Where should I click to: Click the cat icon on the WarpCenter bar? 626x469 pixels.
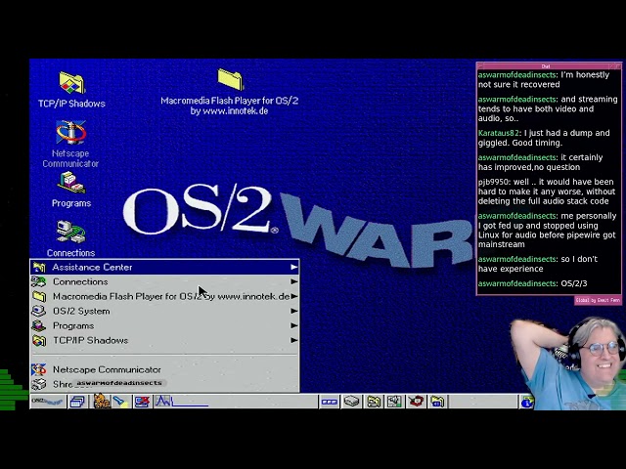click(102, 402)
